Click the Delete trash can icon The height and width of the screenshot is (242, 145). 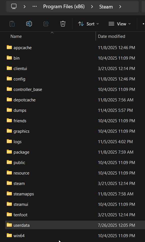click(63, 24)
